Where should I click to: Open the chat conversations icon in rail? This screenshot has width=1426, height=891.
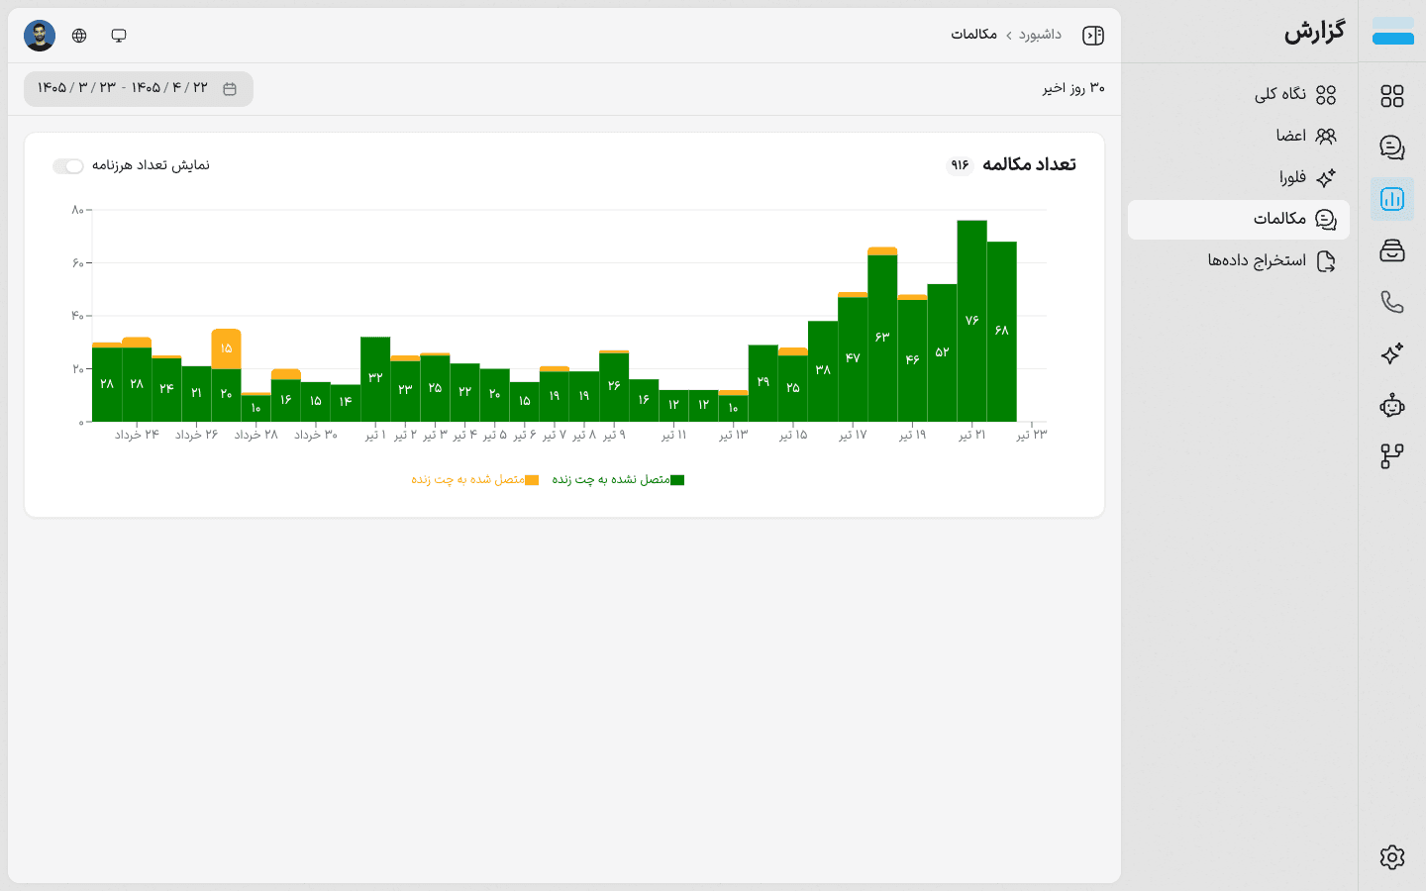(x=1392, y=148)
